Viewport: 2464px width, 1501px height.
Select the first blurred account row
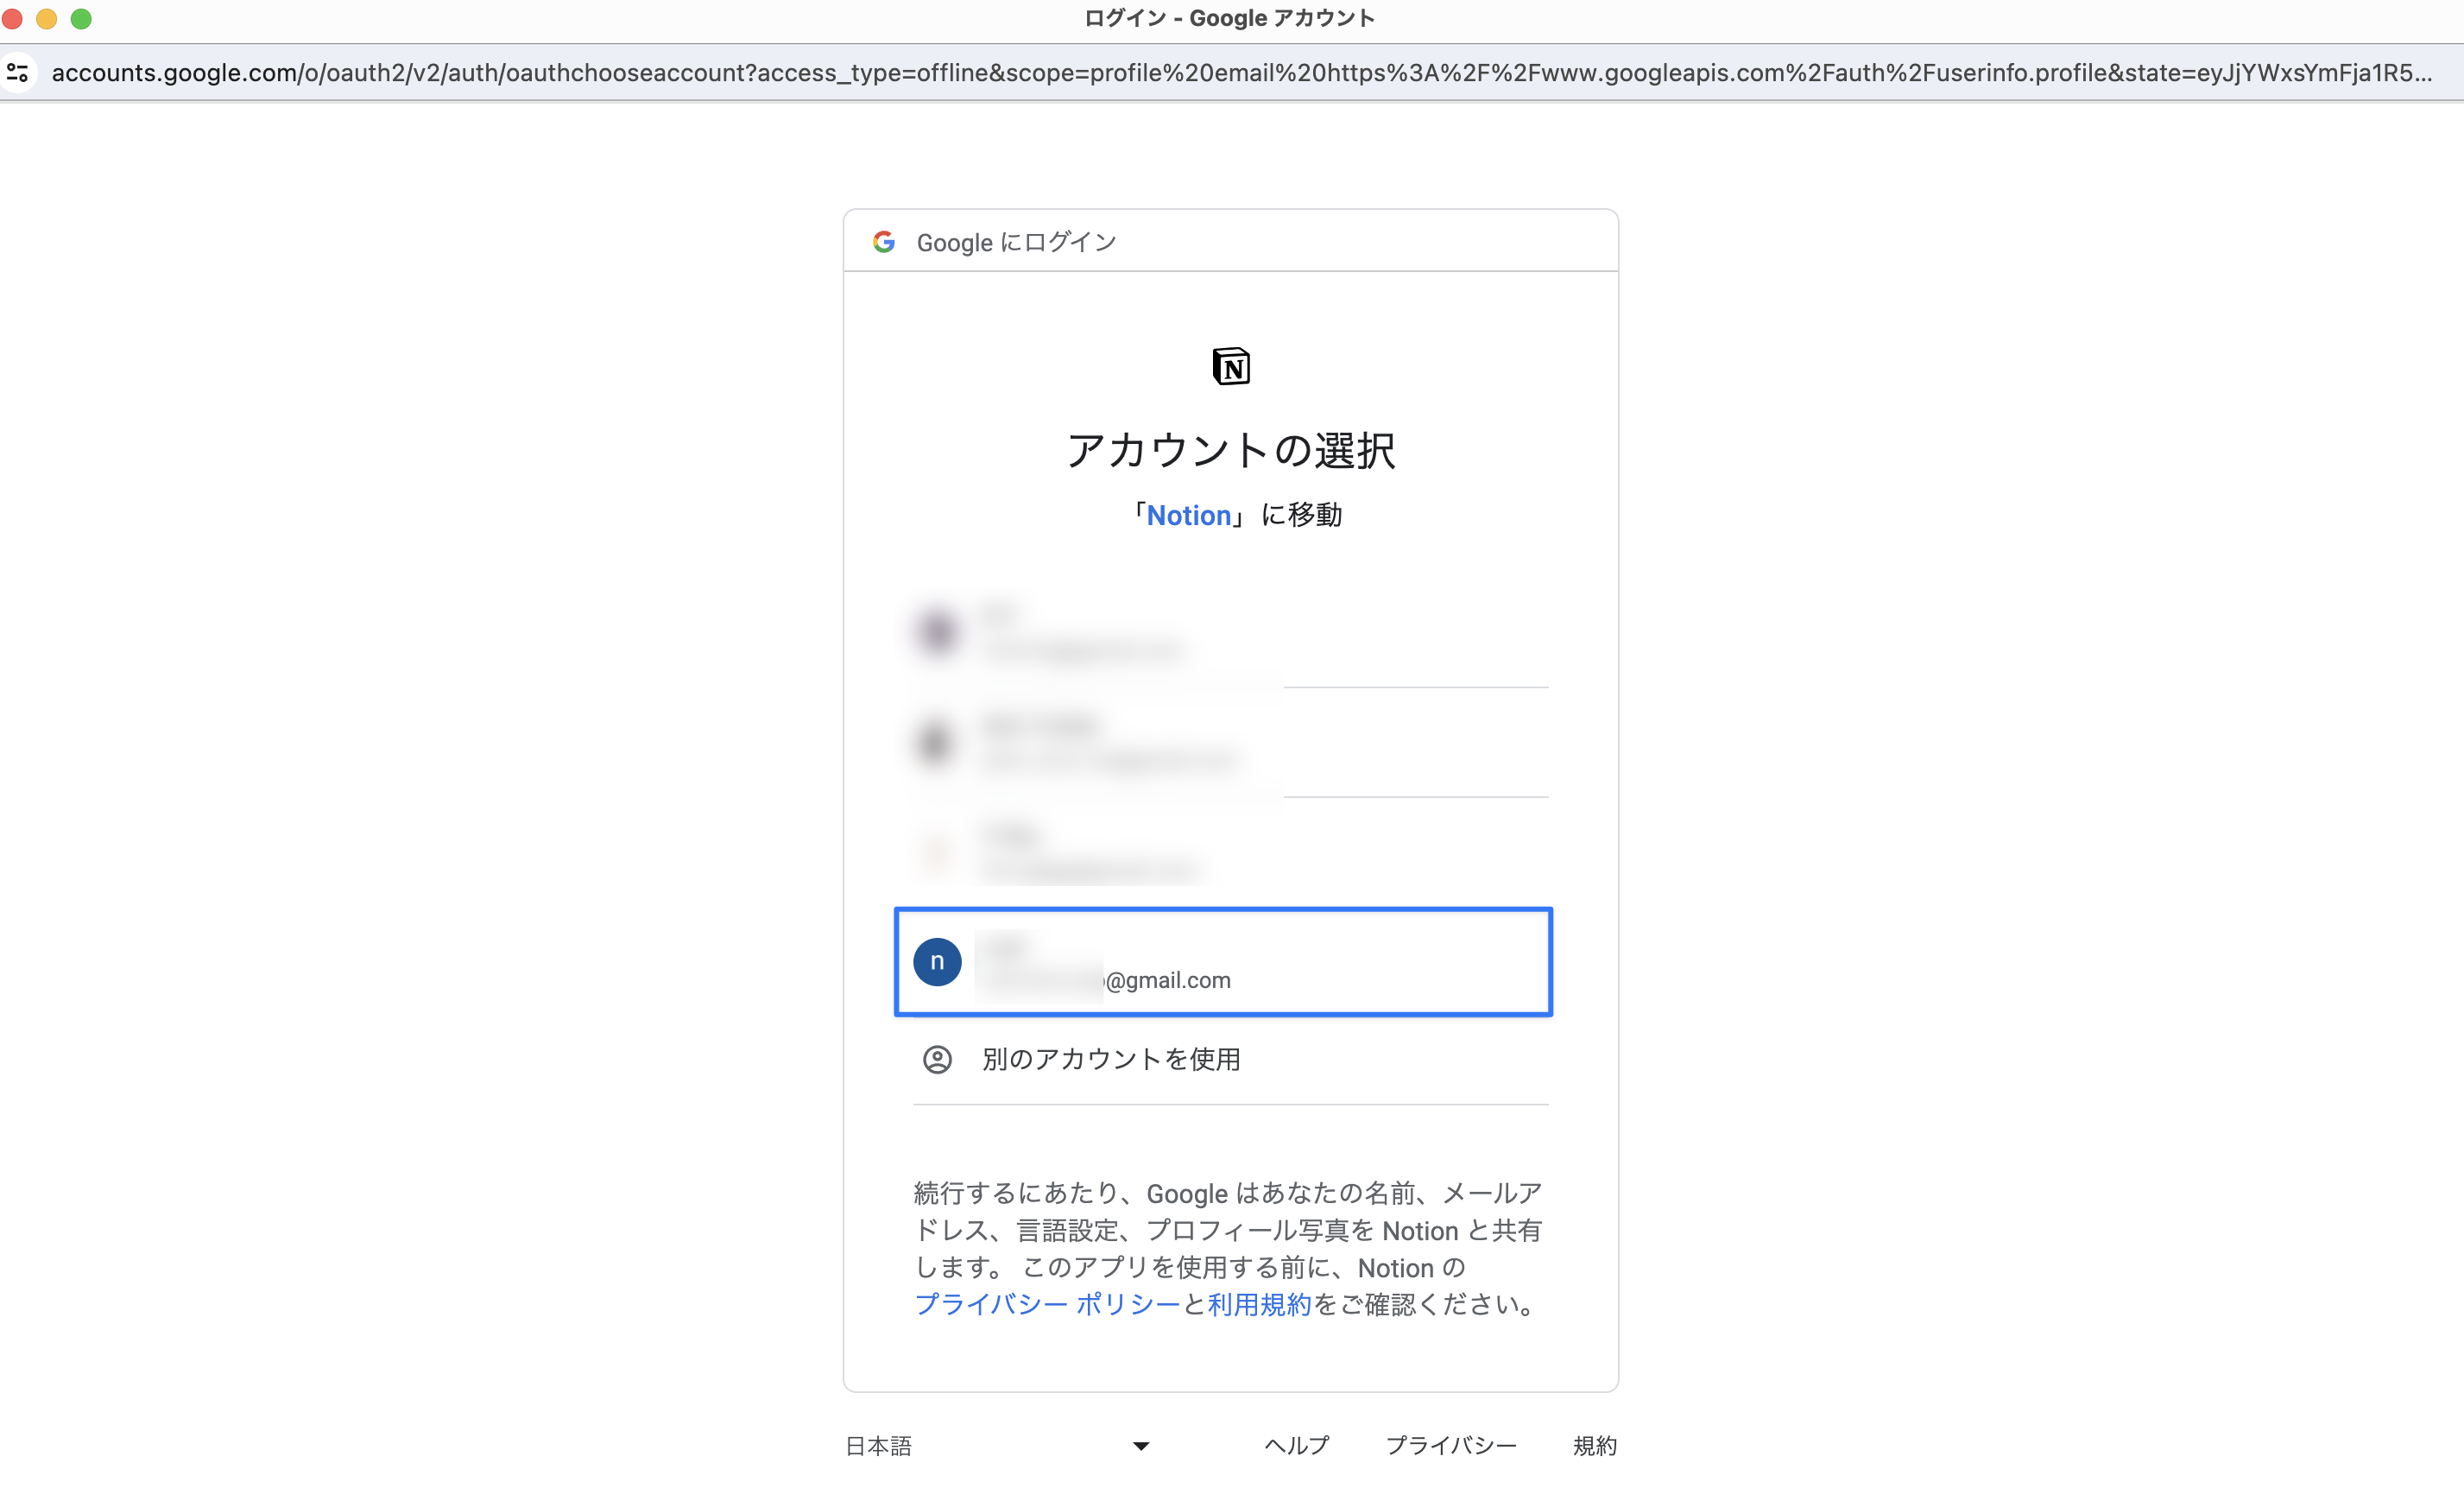pos(1231,632)
